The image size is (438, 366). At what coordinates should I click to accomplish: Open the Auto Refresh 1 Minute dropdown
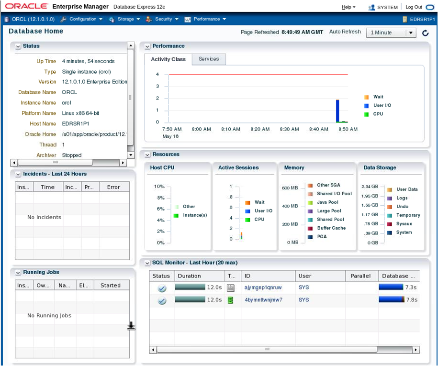411,33
